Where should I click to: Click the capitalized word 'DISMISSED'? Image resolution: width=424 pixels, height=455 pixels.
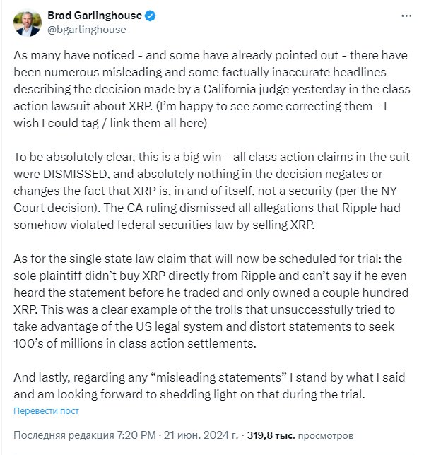pyautogui.click(x=76, y=174)
